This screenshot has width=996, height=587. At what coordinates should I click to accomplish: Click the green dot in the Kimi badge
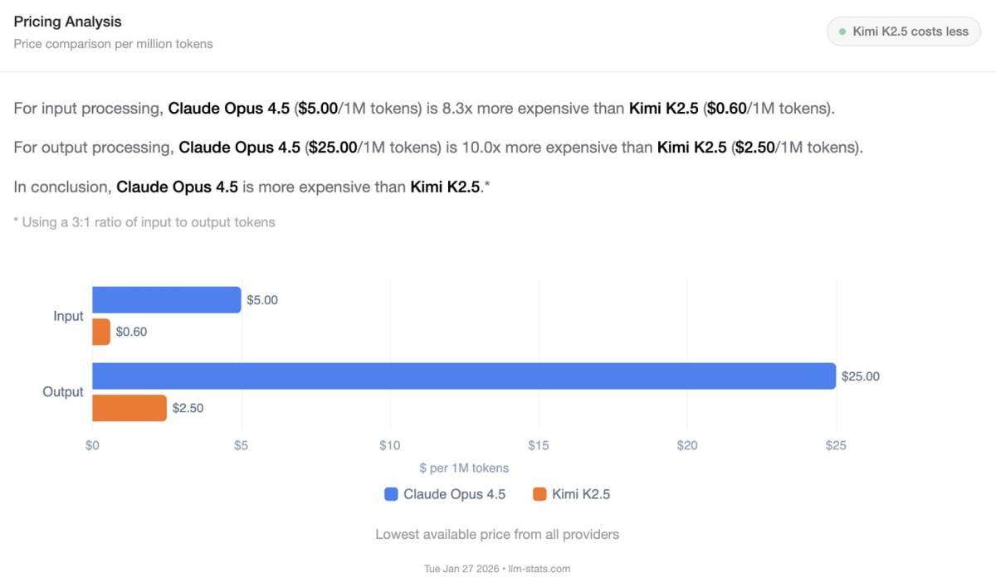843,32
